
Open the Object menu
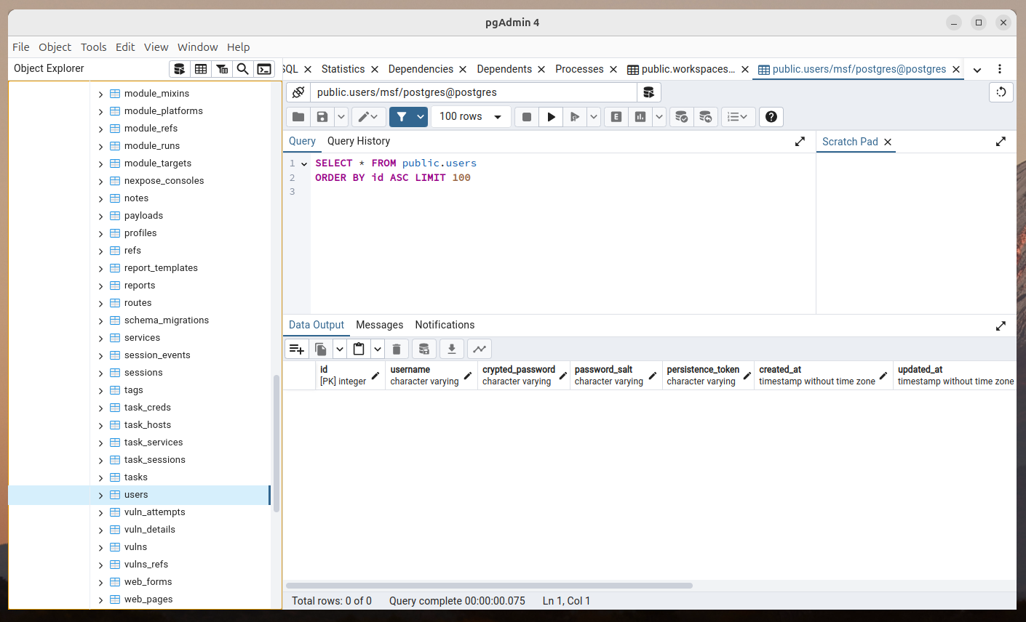[x=55, y=47]
